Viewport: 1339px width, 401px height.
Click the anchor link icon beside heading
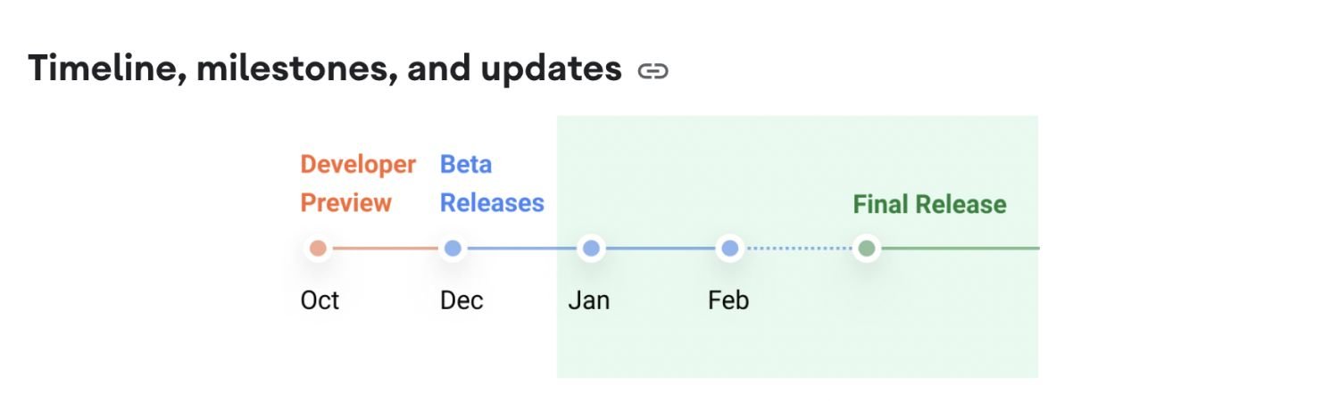[x=653, y=70]
